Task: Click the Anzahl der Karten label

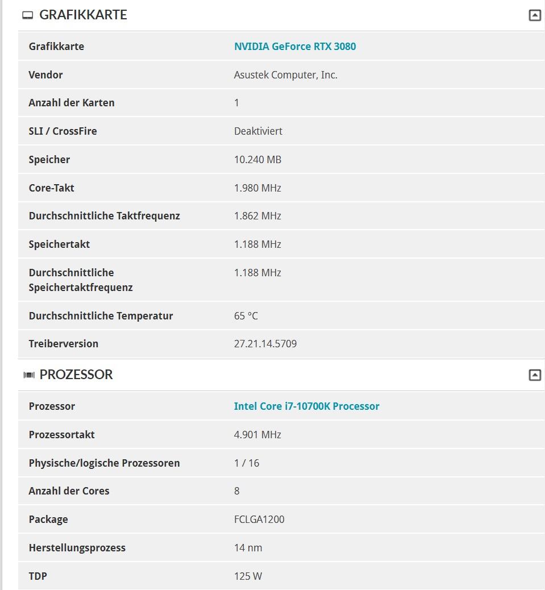Action: (x=72, y=103)
